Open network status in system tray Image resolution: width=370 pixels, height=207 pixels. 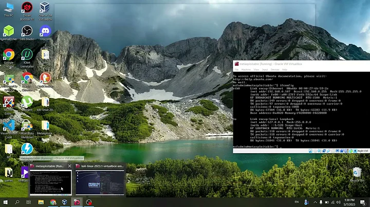(x=332, y=202)
